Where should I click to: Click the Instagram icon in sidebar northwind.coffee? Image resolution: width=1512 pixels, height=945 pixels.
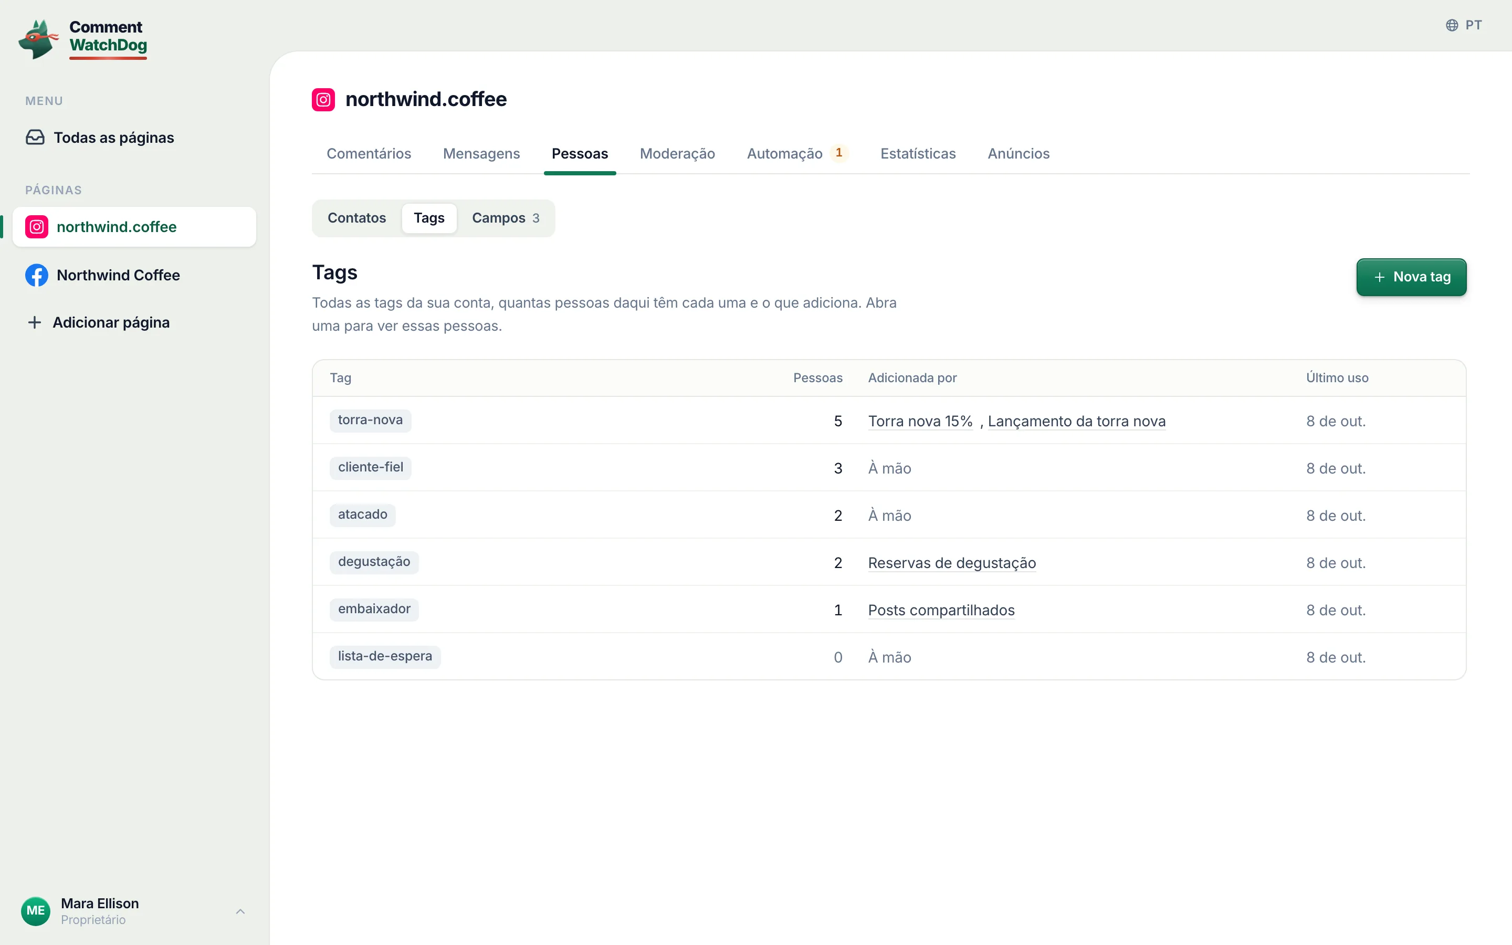tap(37, 227)
